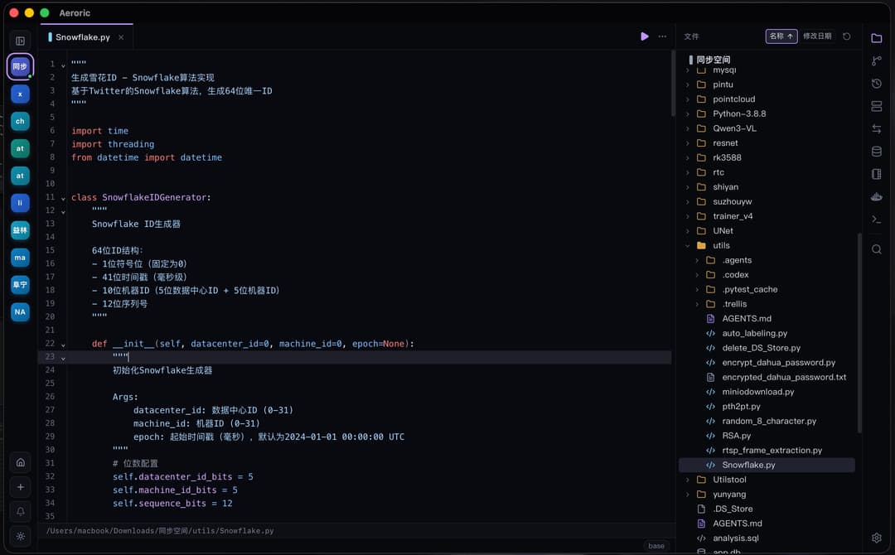Screen dimensions: 895x555
Task: Open the transfer arrows panel icon
Action: (x=876, y=129)
